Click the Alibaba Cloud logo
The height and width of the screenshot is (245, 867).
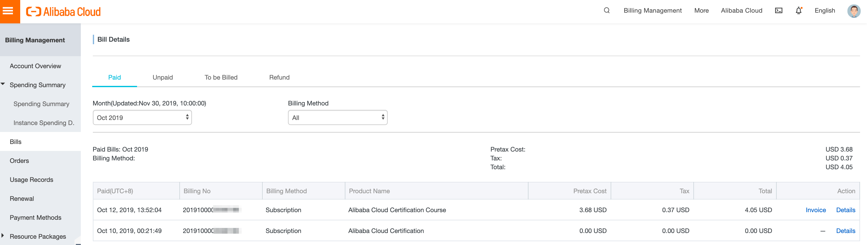pos(63,12)
